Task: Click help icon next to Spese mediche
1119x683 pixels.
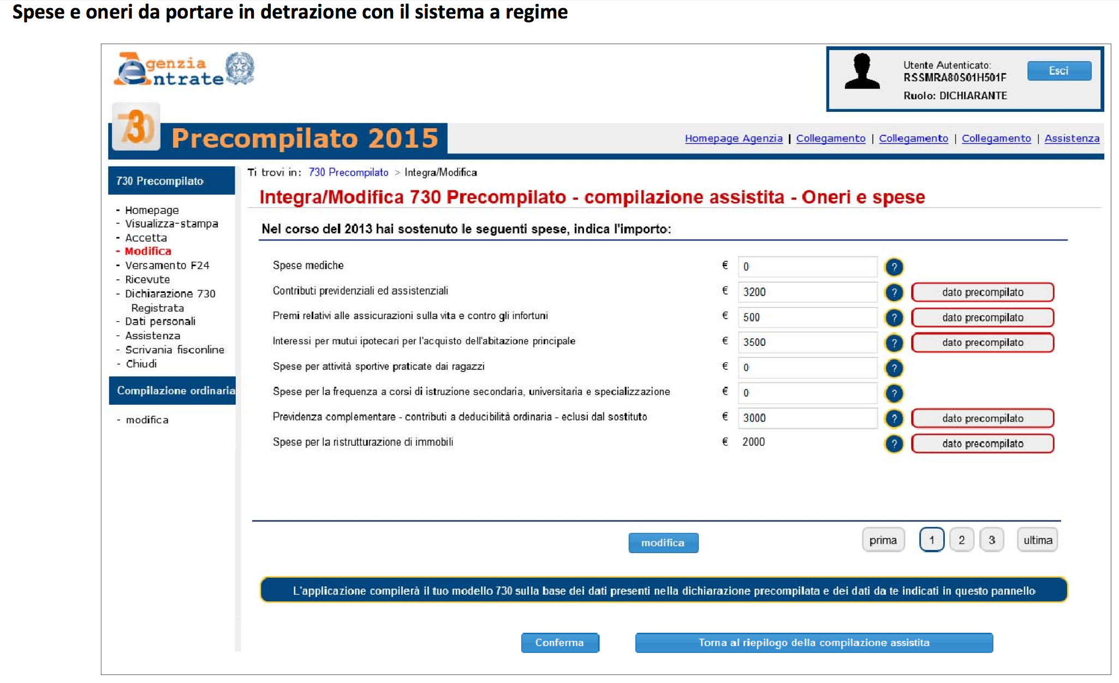Action: (x=894, y=267)
